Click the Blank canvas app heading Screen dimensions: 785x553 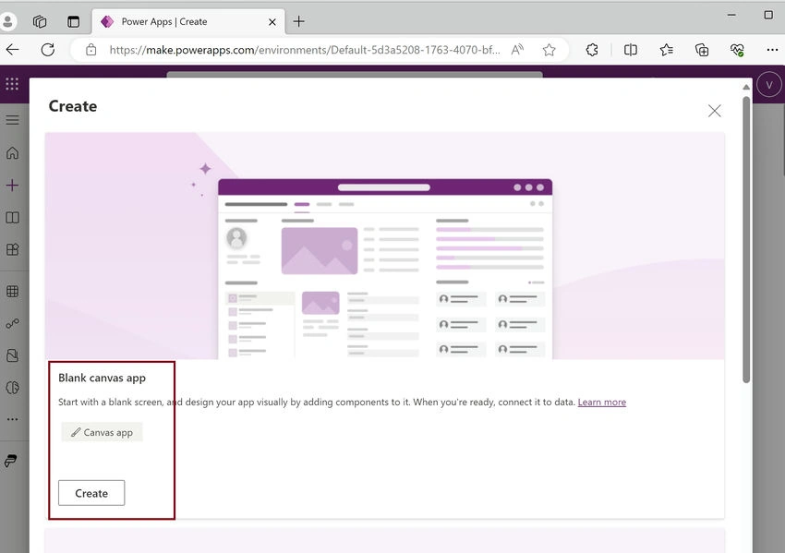click(103, 378)
